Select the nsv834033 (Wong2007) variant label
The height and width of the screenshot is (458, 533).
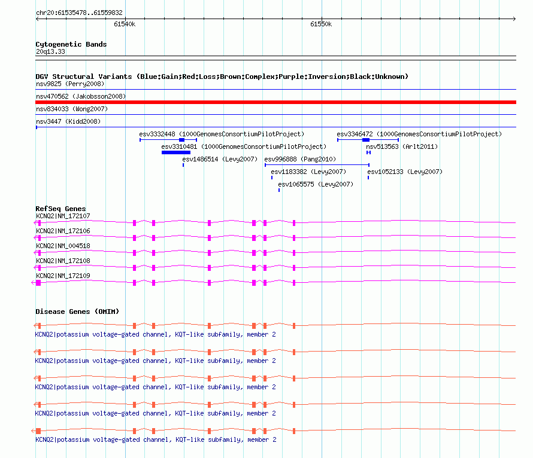tap(72, 109)
